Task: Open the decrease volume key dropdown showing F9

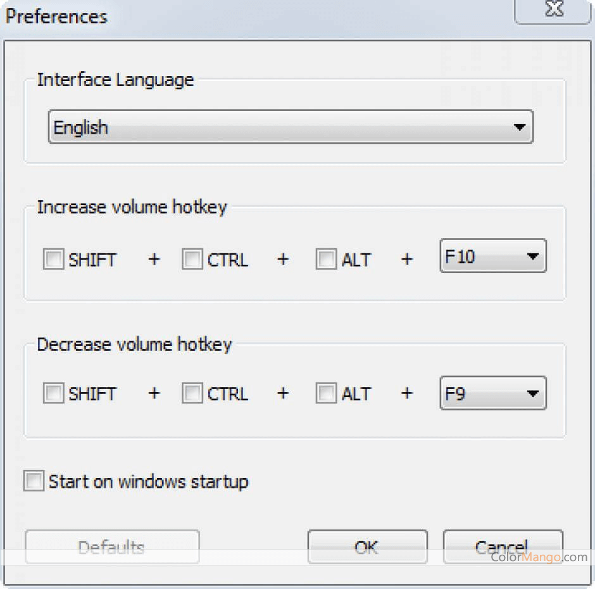Action: (x=535, y=393)
